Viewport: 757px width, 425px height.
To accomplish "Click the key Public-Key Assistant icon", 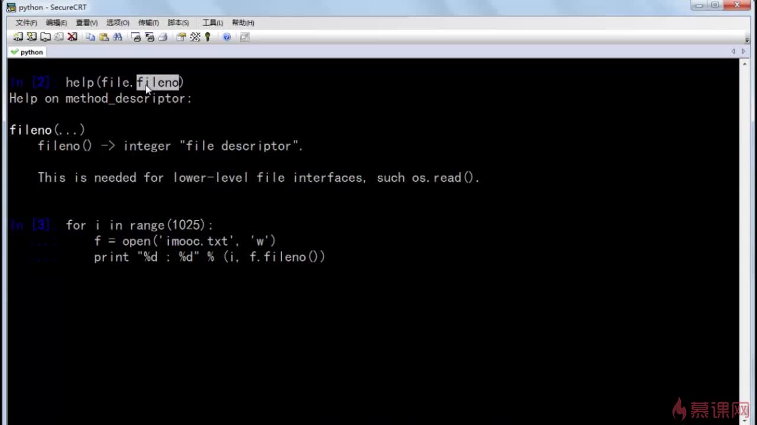I will pyautogui.click(x=208, y=37).
